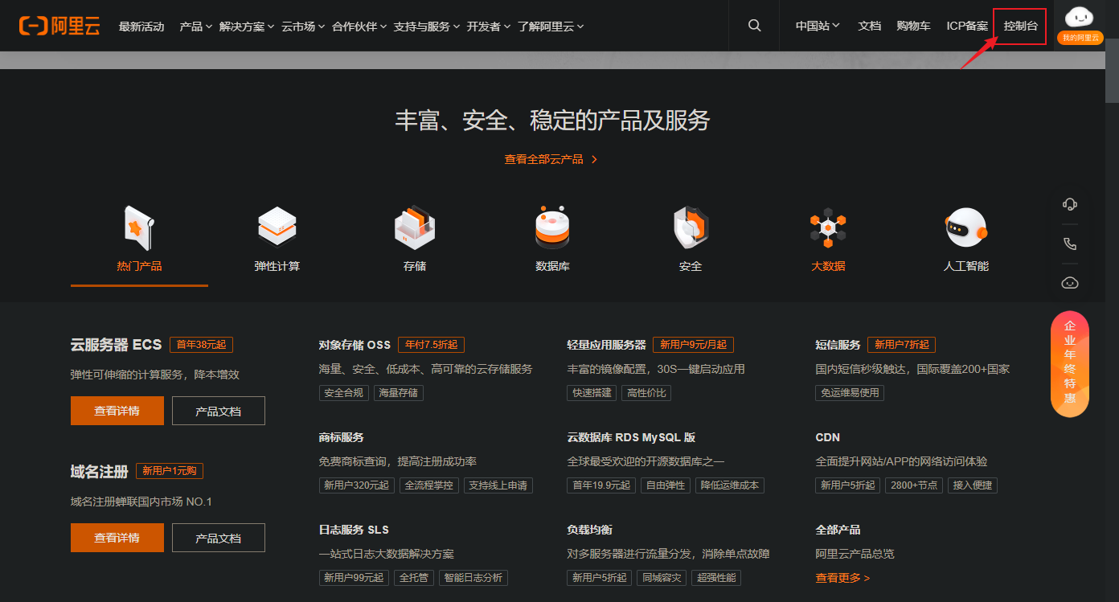Expand the 开发者 menu
This screenshot has width=1119, height=602.
coord(489,27)
